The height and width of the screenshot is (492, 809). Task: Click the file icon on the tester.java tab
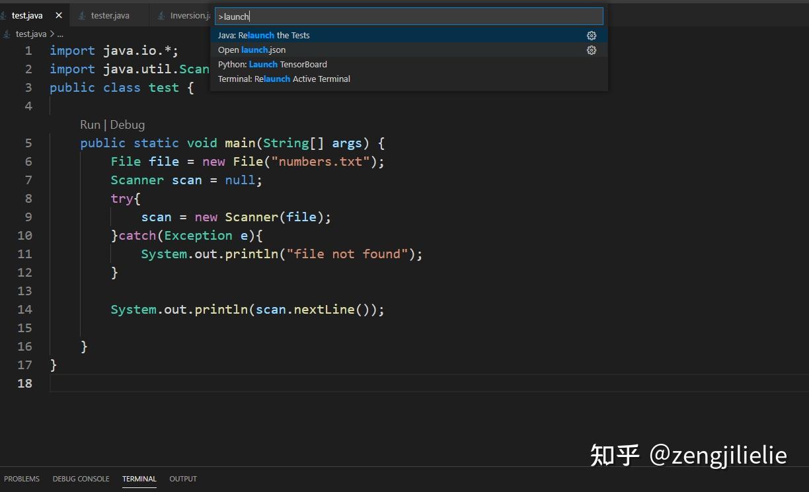tap(81, 15)
